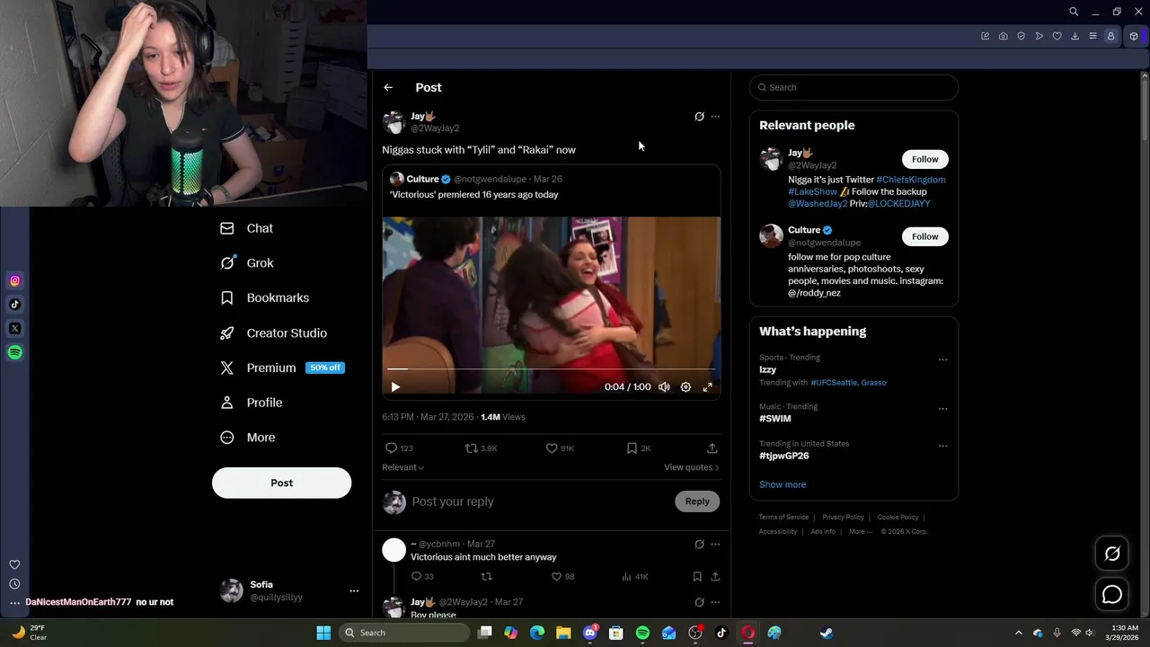Open Opera sidebar history clock icon
The image size is (1150, 647).
click(14, 584)
